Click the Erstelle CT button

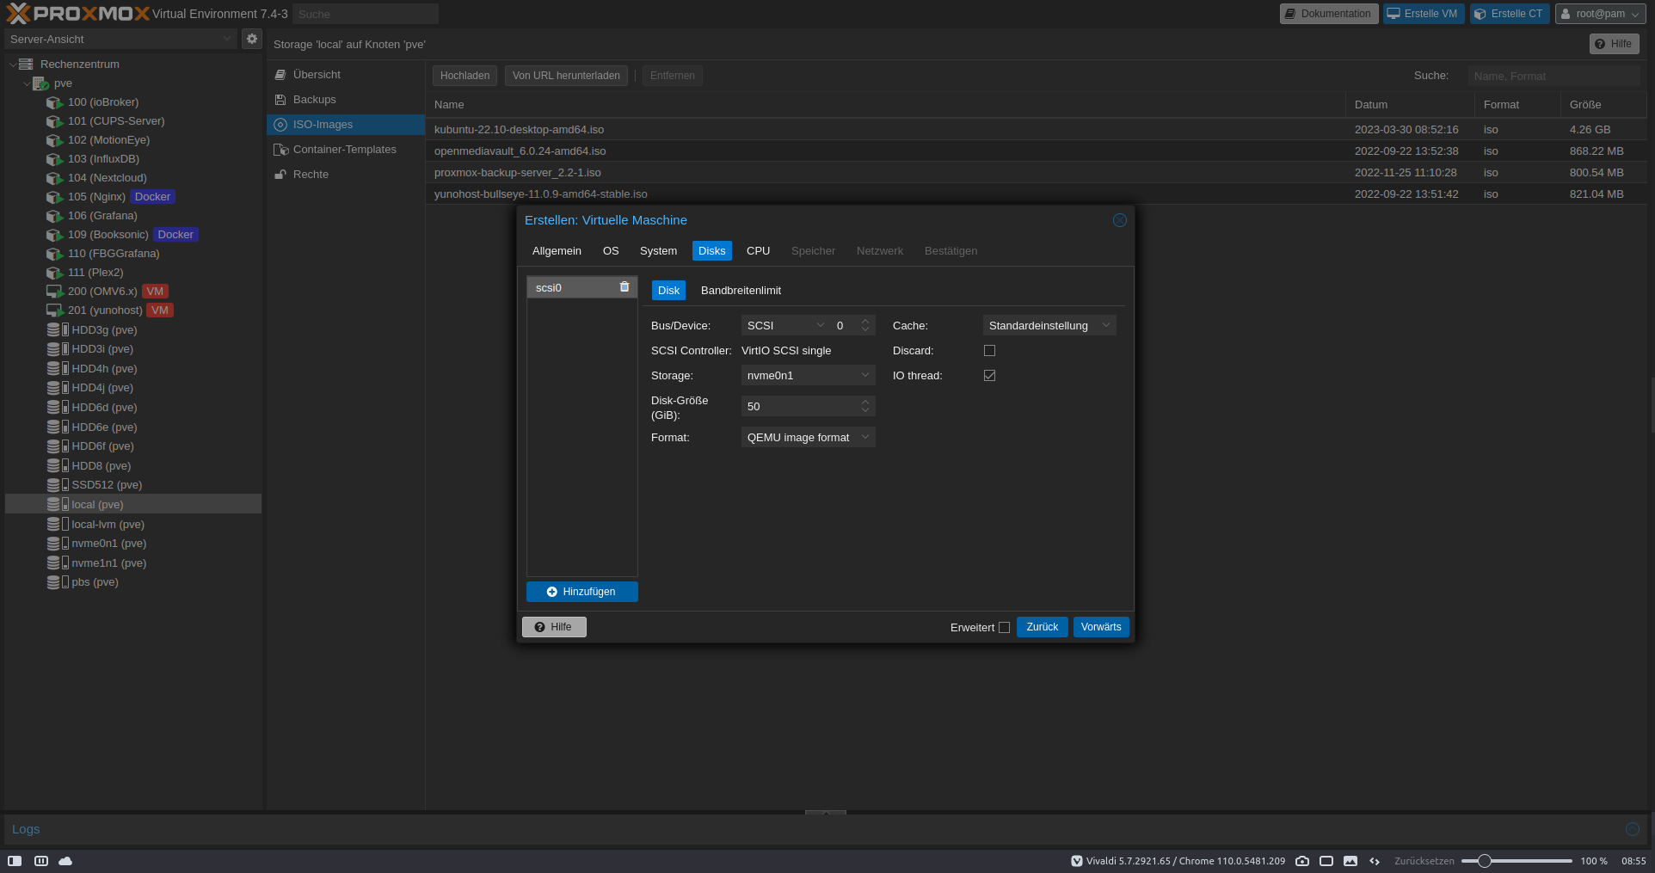1510,14
